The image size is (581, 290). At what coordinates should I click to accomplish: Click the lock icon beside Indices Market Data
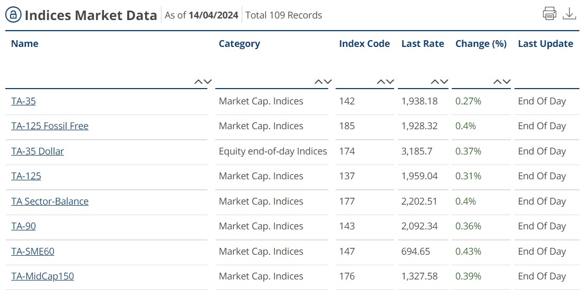[x=13, y=15]
